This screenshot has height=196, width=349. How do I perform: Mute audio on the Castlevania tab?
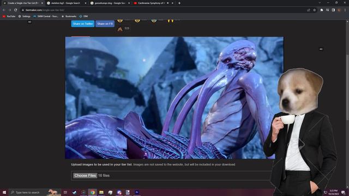(x=168, y=3)
